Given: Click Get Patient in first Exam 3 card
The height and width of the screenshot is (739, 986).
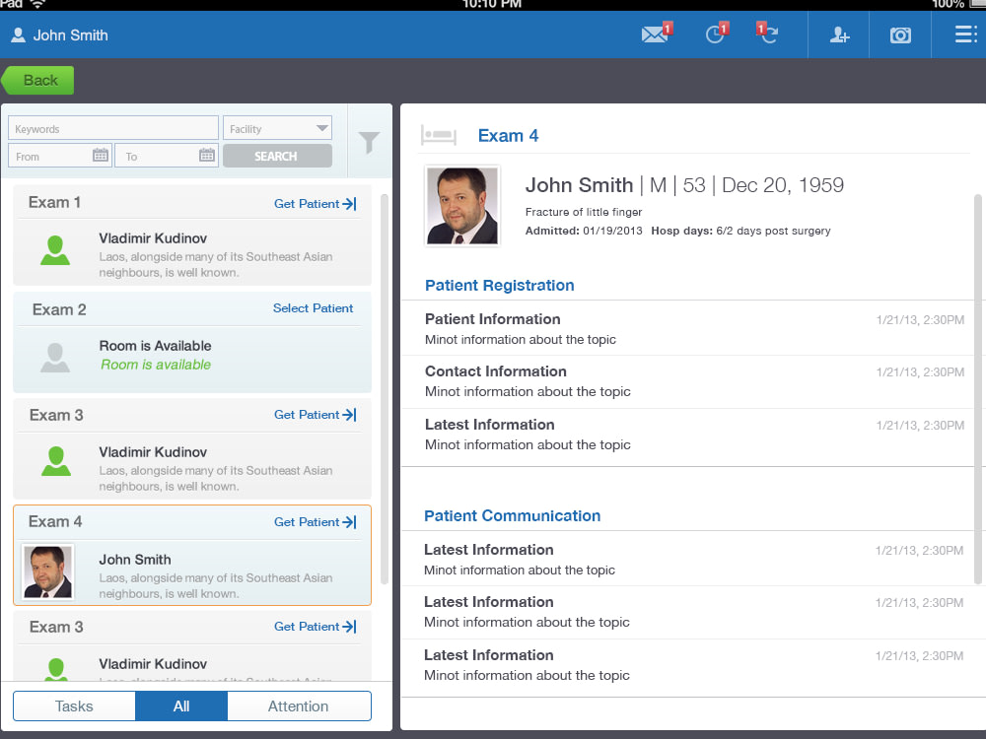Looking at the screenshot, I should [x=316, y=415].
